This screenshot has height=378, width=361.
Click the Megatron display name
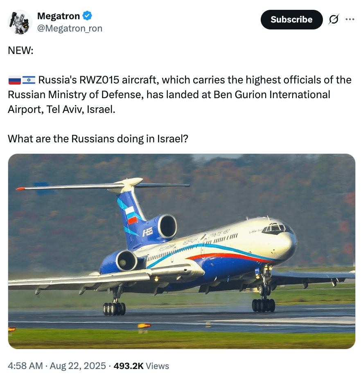click(x=59, y=16)
